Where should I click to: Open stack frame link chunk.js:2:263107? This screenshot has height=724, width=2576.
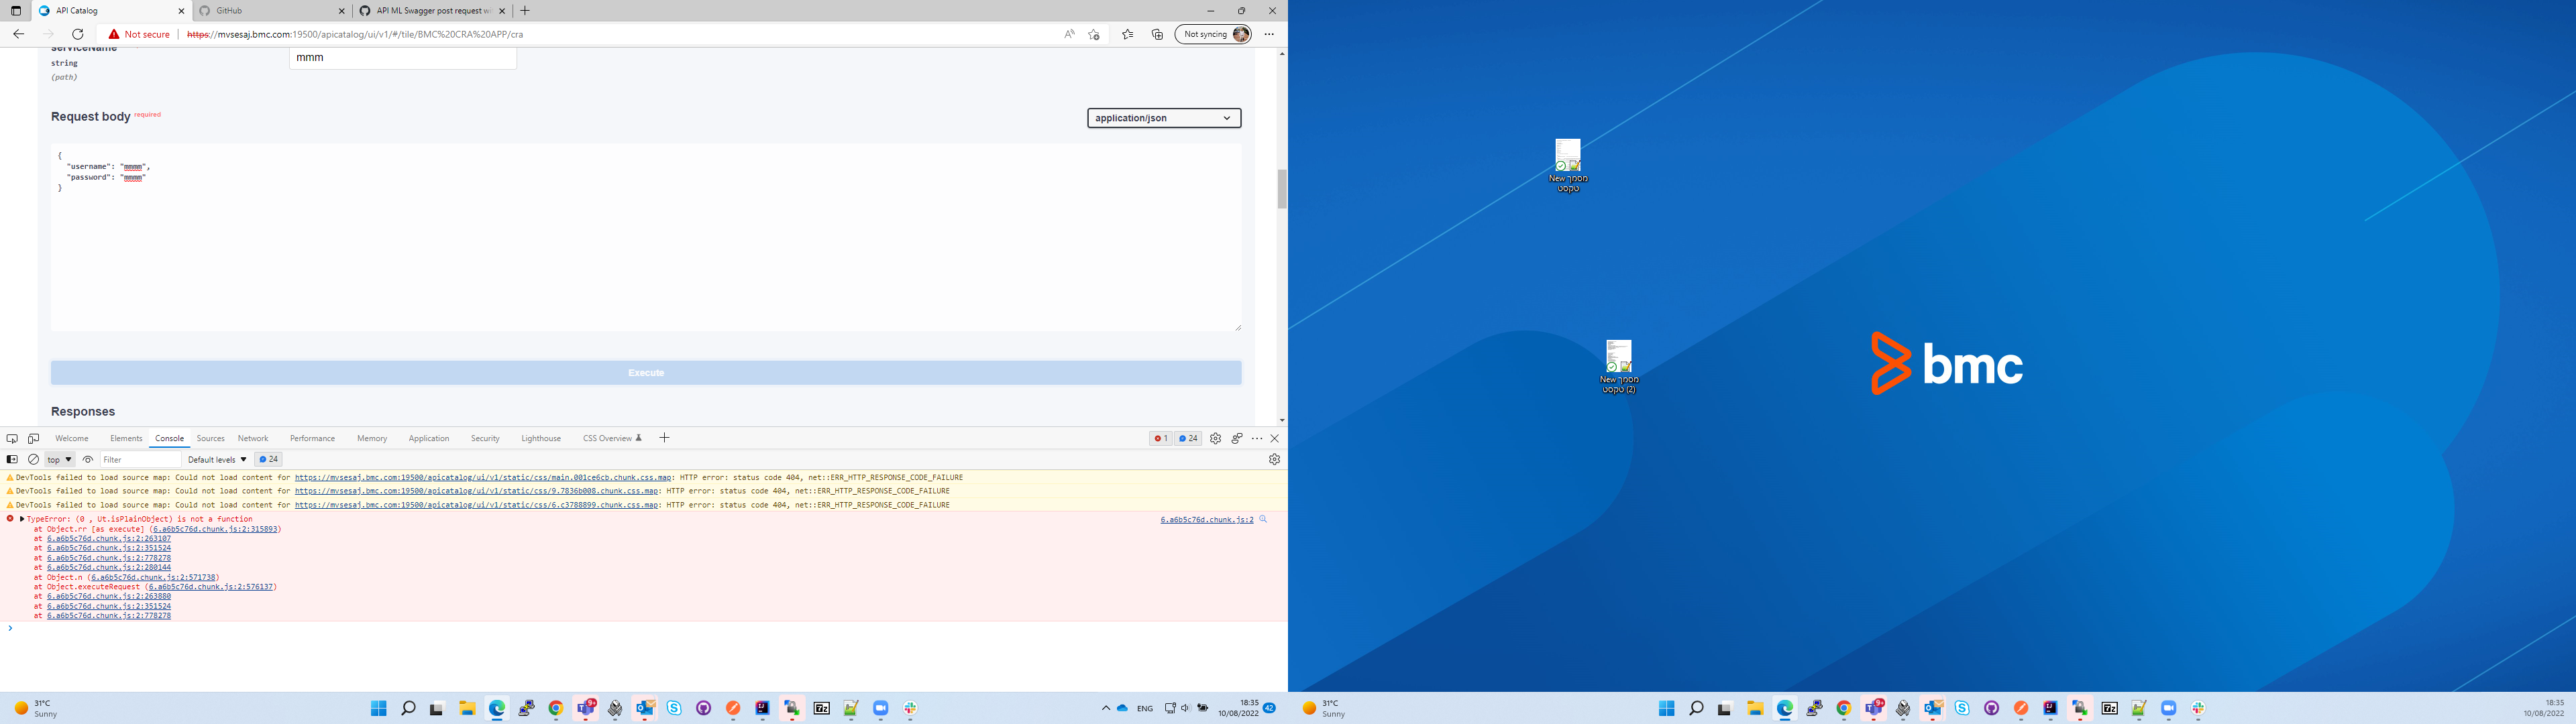tap(109, 538)
